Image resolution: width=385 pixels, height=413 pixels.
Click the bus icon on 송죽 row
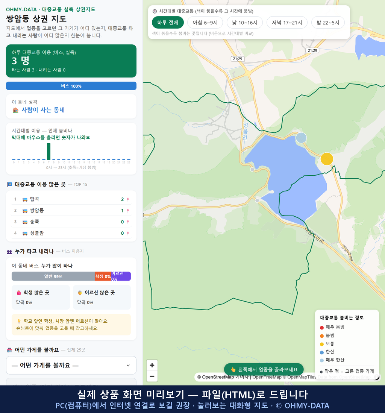25,222
